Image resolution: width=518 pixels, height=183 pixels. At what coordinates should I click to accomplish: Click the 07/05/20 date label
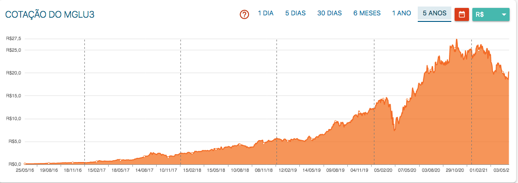[407, 171]
